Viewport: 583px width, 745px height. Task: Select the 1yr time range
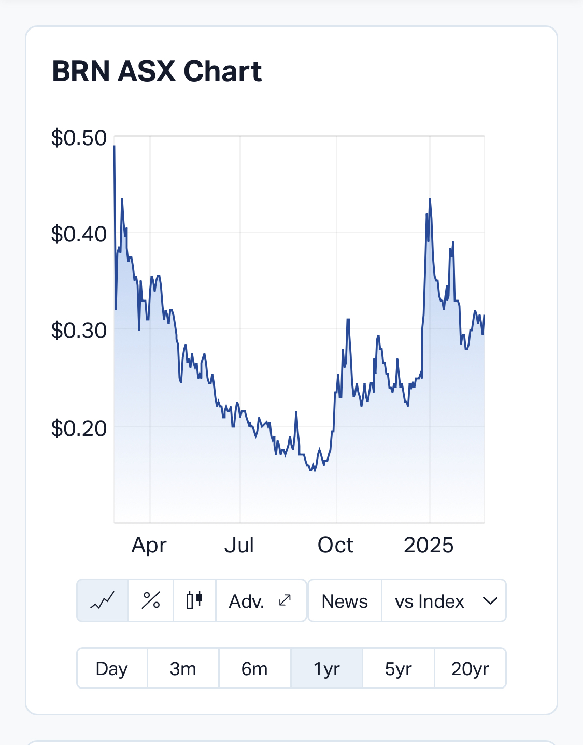326,668
